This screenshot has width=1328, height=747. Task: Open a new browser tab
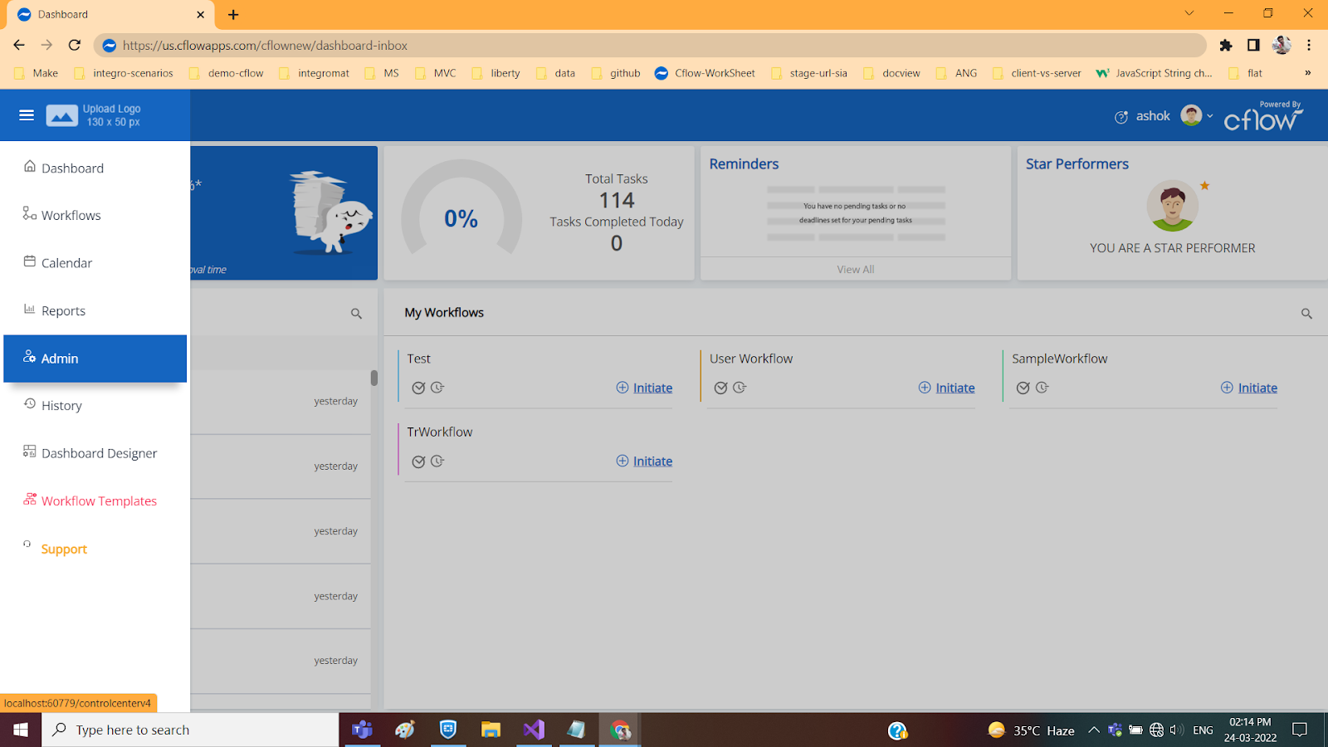(233, 15)
